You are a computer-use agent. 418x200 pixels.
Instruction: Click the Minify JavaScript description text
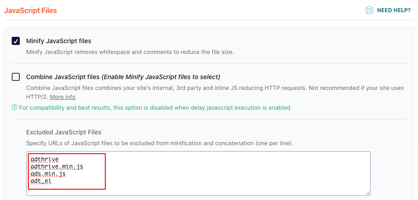(130, 52)
